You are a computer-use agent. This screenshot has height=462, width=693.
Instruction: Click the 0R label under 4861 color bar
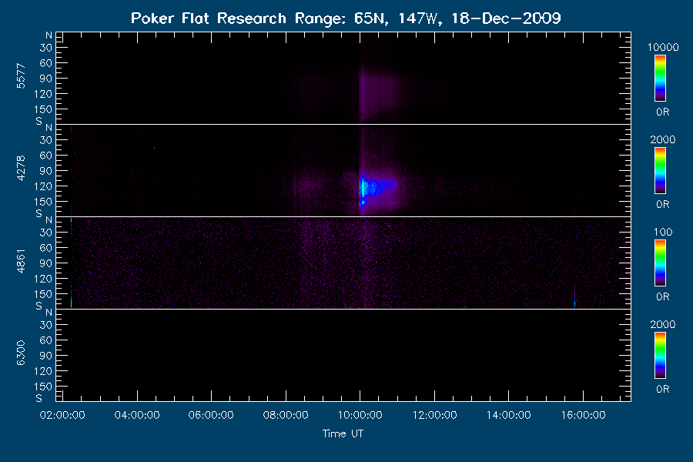click(663, 296)
